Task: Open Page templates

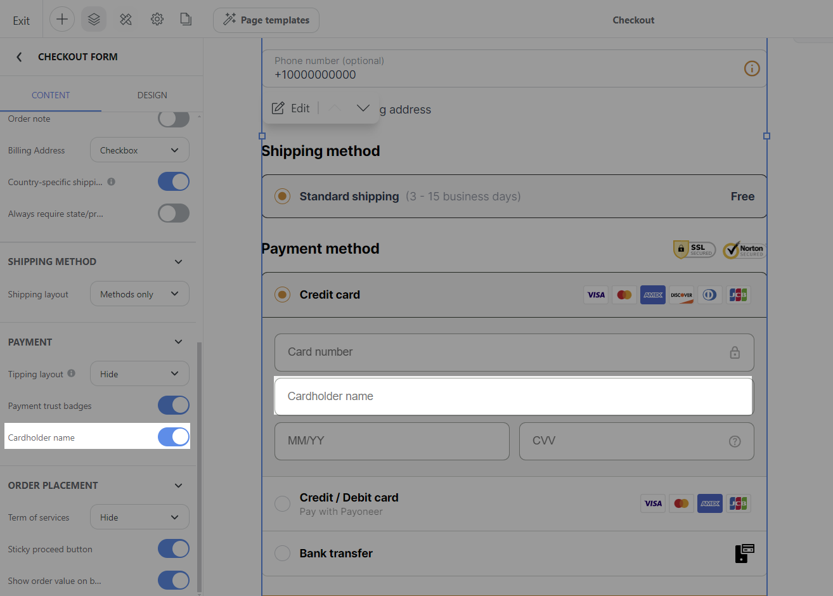Action: click(266, 20)
